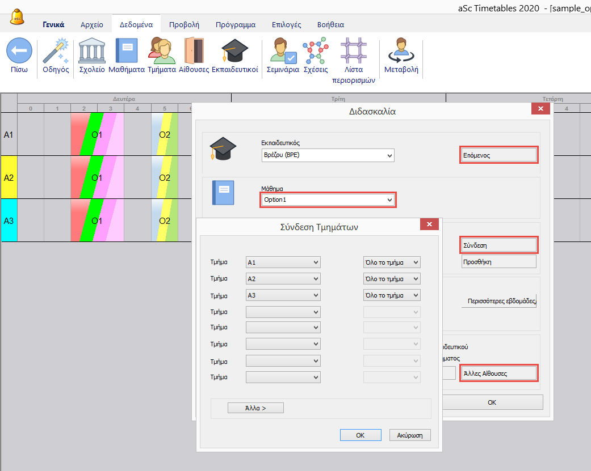Open the Πρόγραμμα ribbon tab
The height and width of the screenshot is (471, 591).
pyautogui.click(x=235, y=24)
